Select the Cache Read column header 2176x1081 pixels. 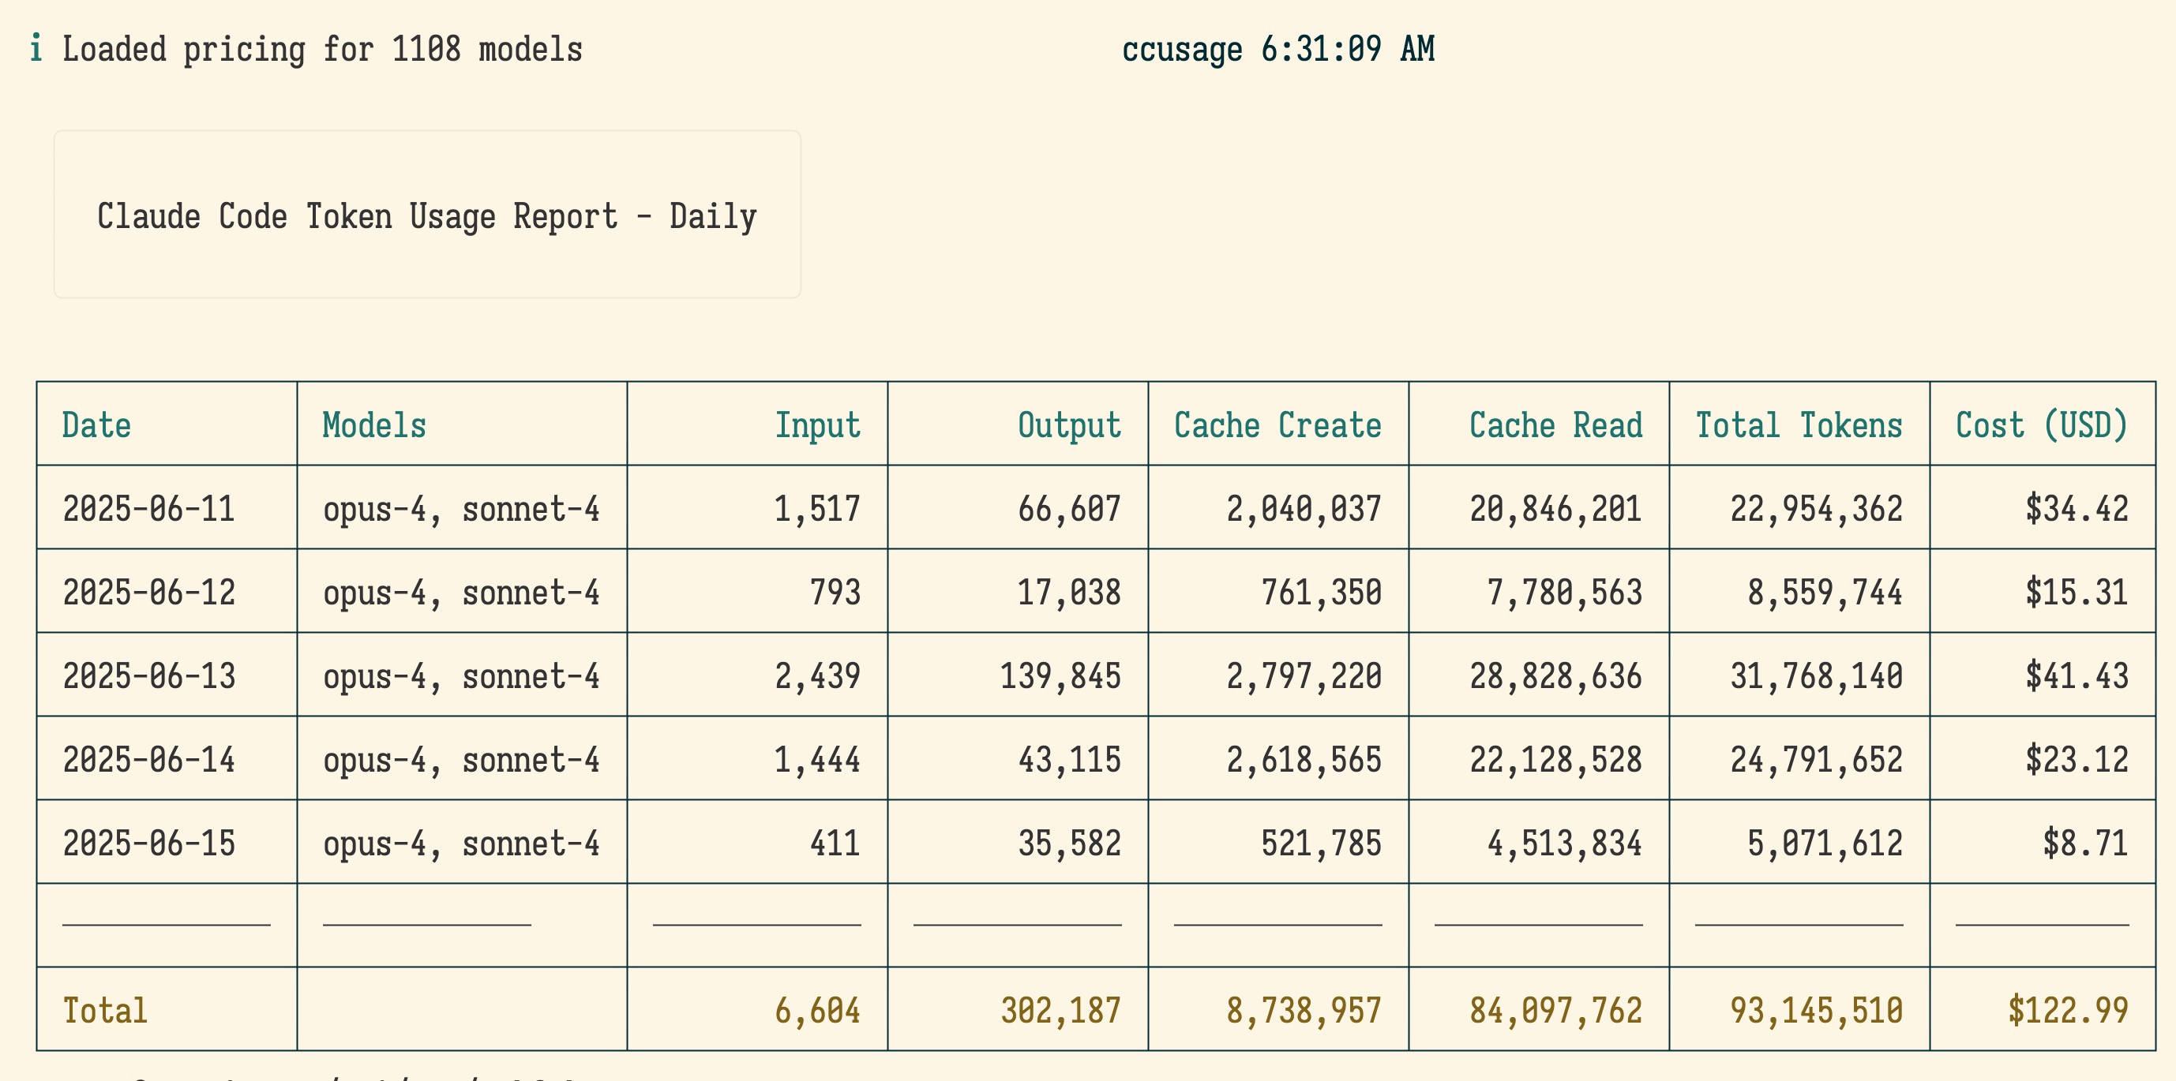[1555, 425]
